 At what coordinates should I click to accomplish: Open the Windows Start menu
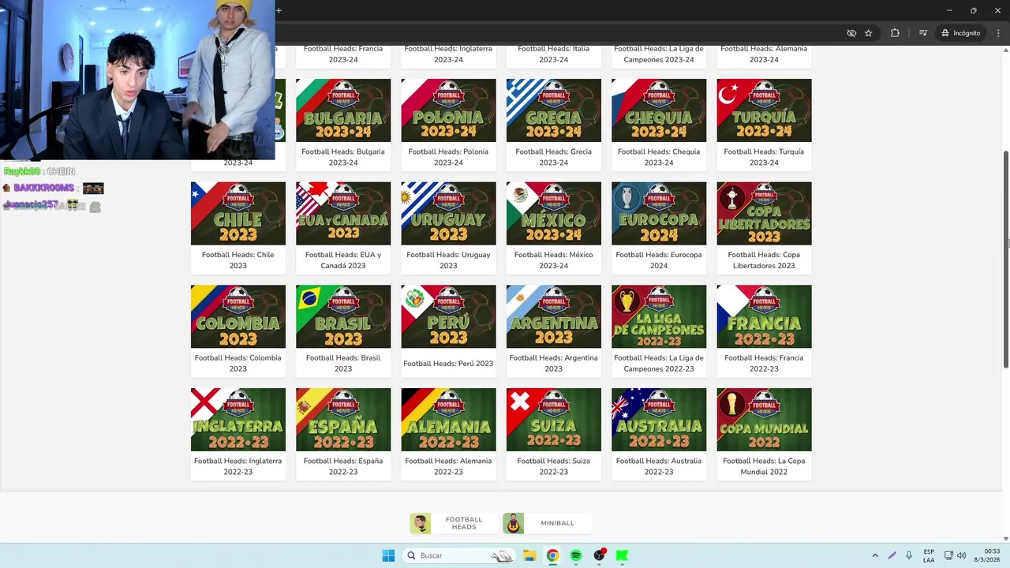(x=388, y=555)
